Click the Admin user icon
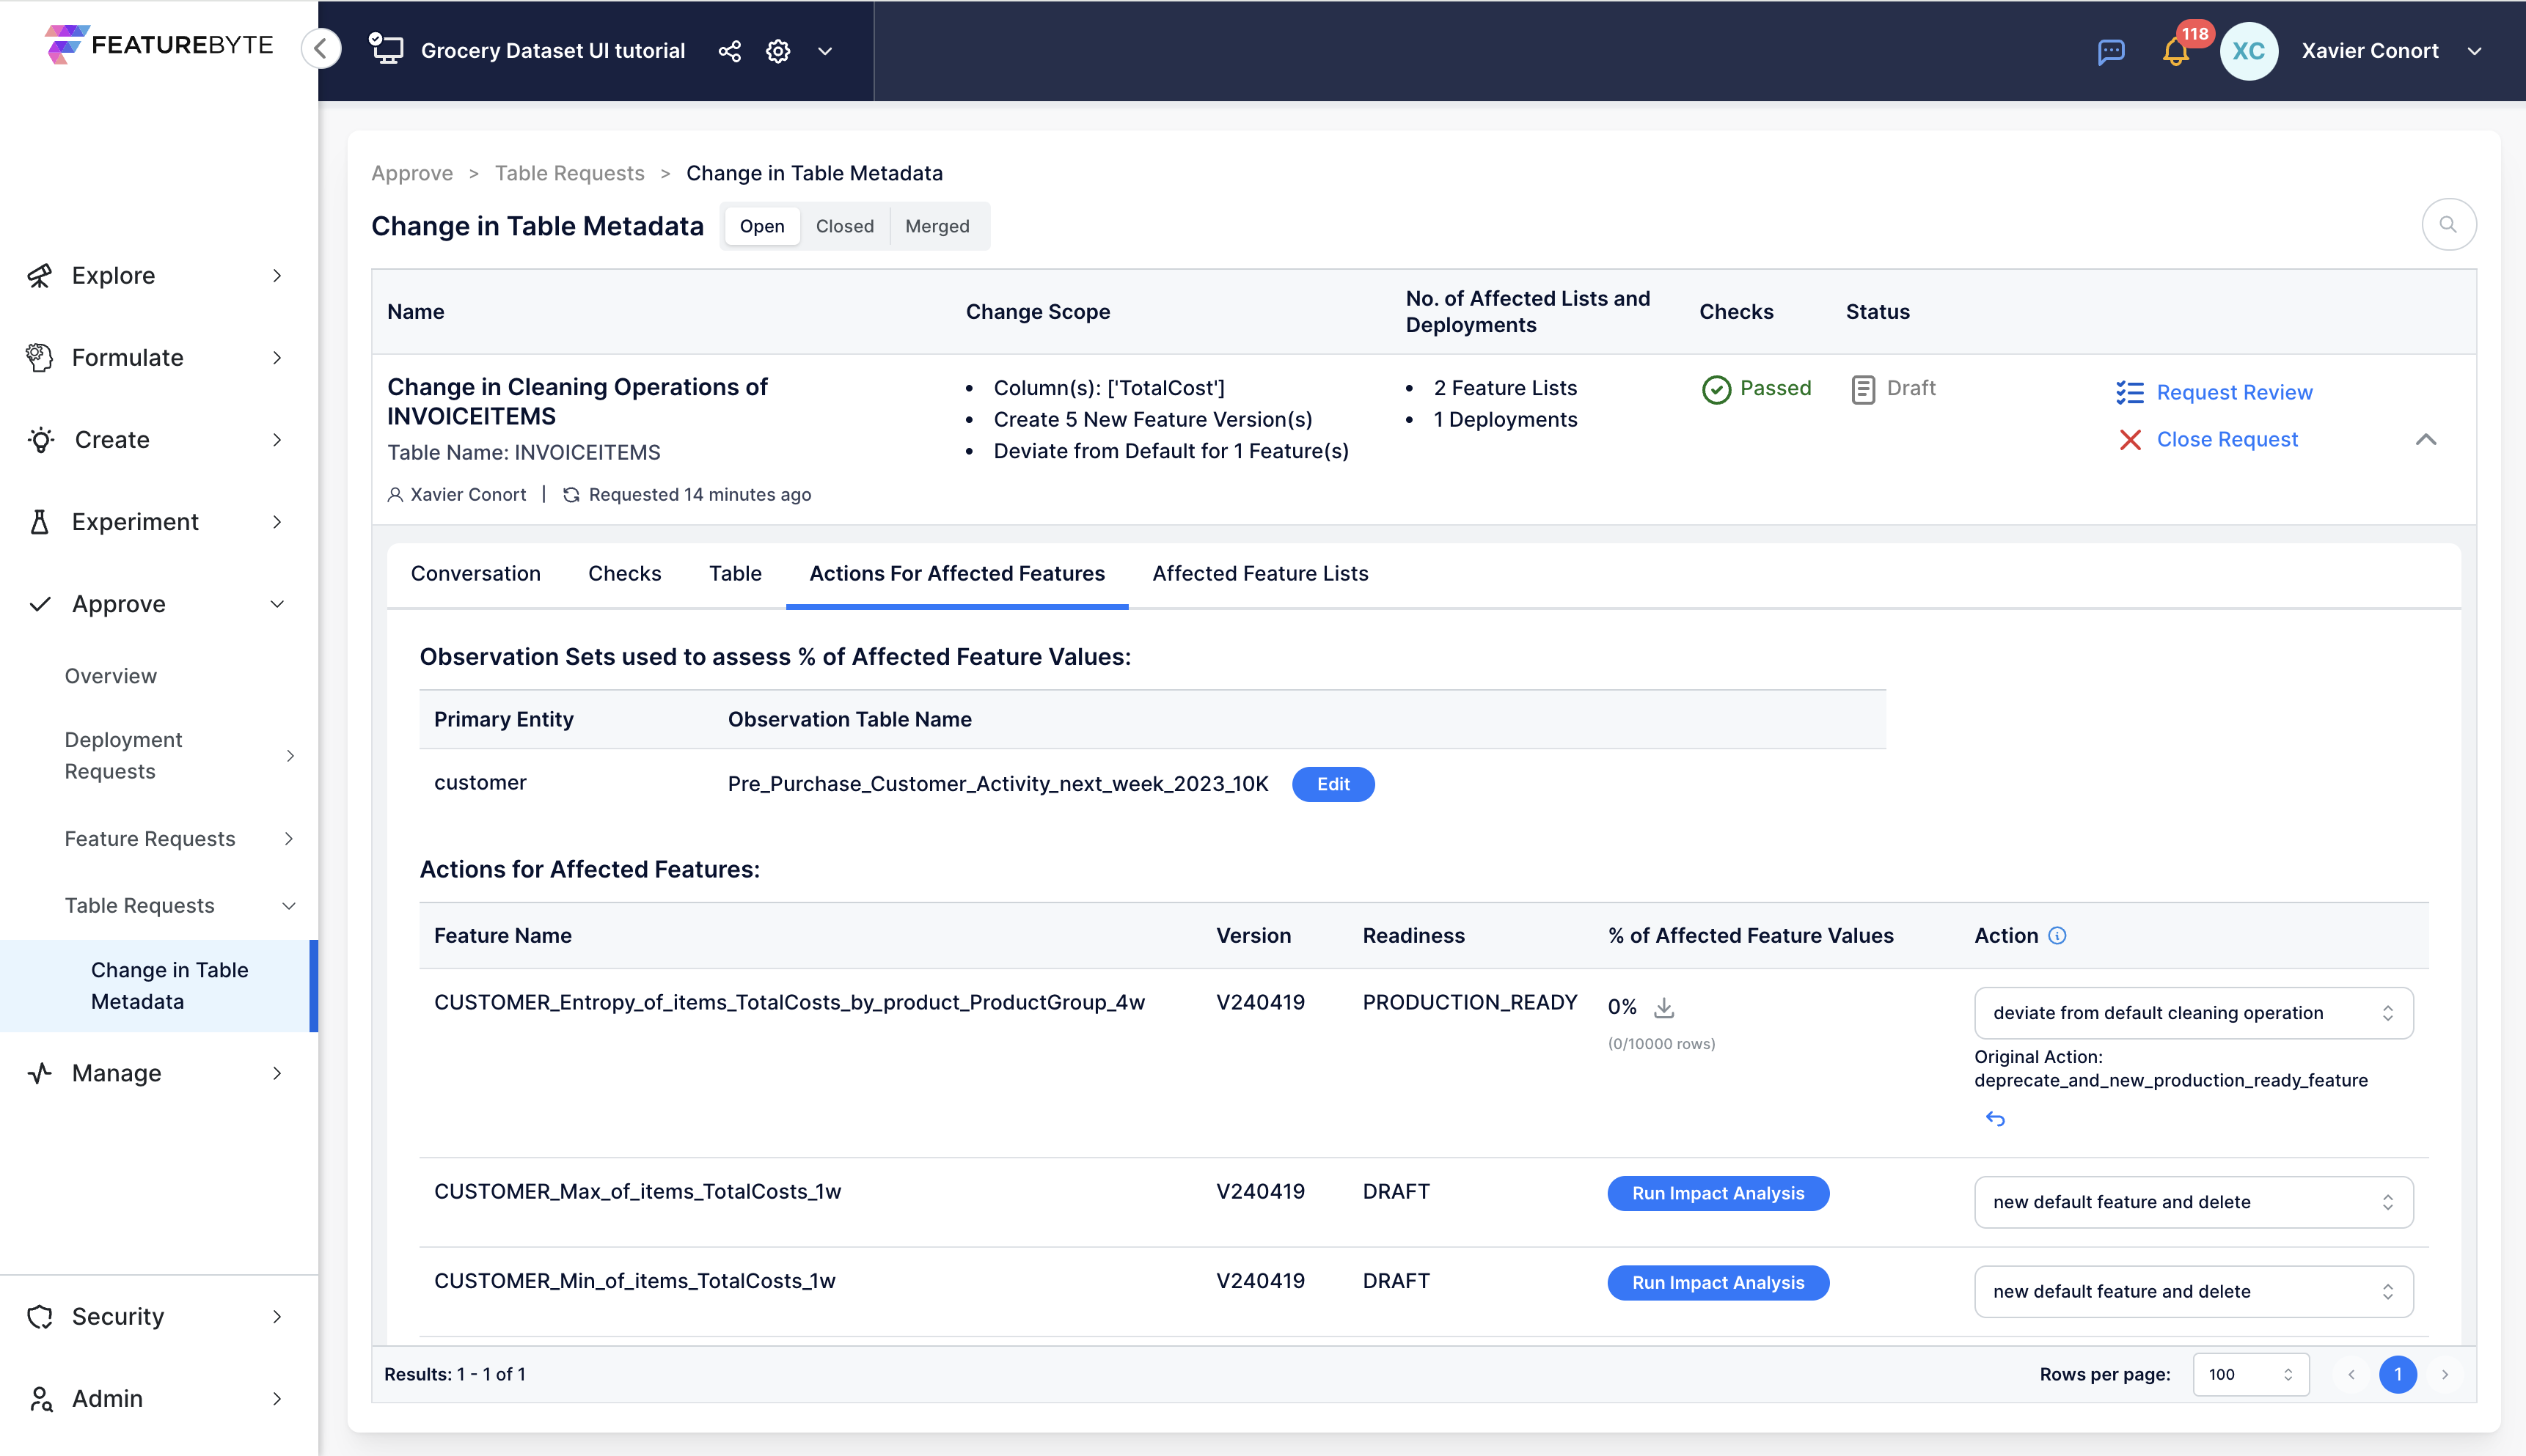2526x1456 pixels. tap(40, 1398)
